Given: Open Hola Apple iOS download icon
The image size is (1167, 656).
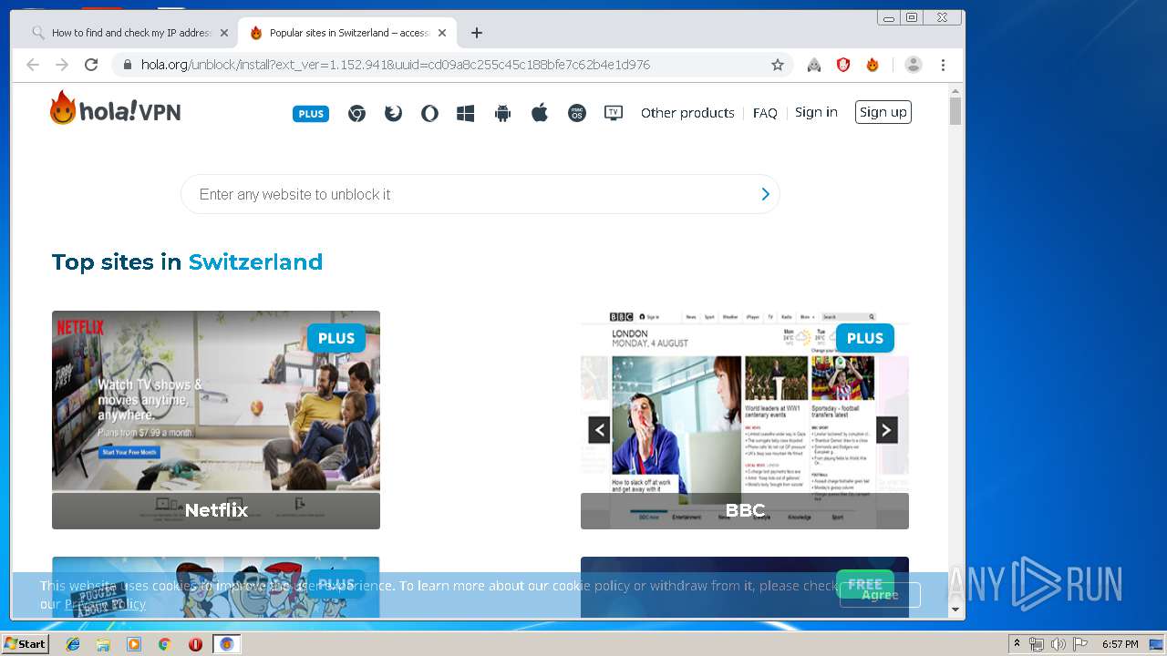Looking at the screenshot, I should click(540, 113).
